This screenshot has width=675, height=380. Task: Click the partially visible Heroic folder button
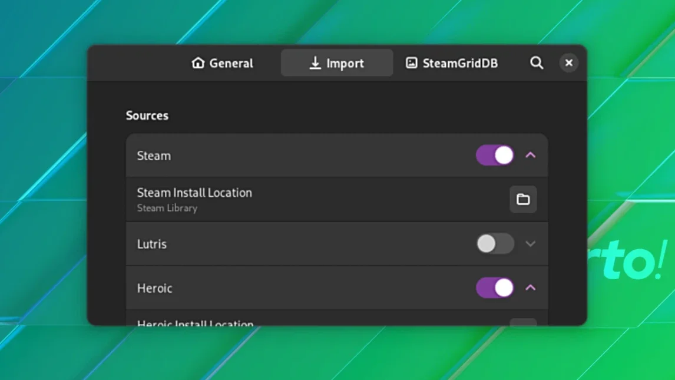tap(523, 322)
